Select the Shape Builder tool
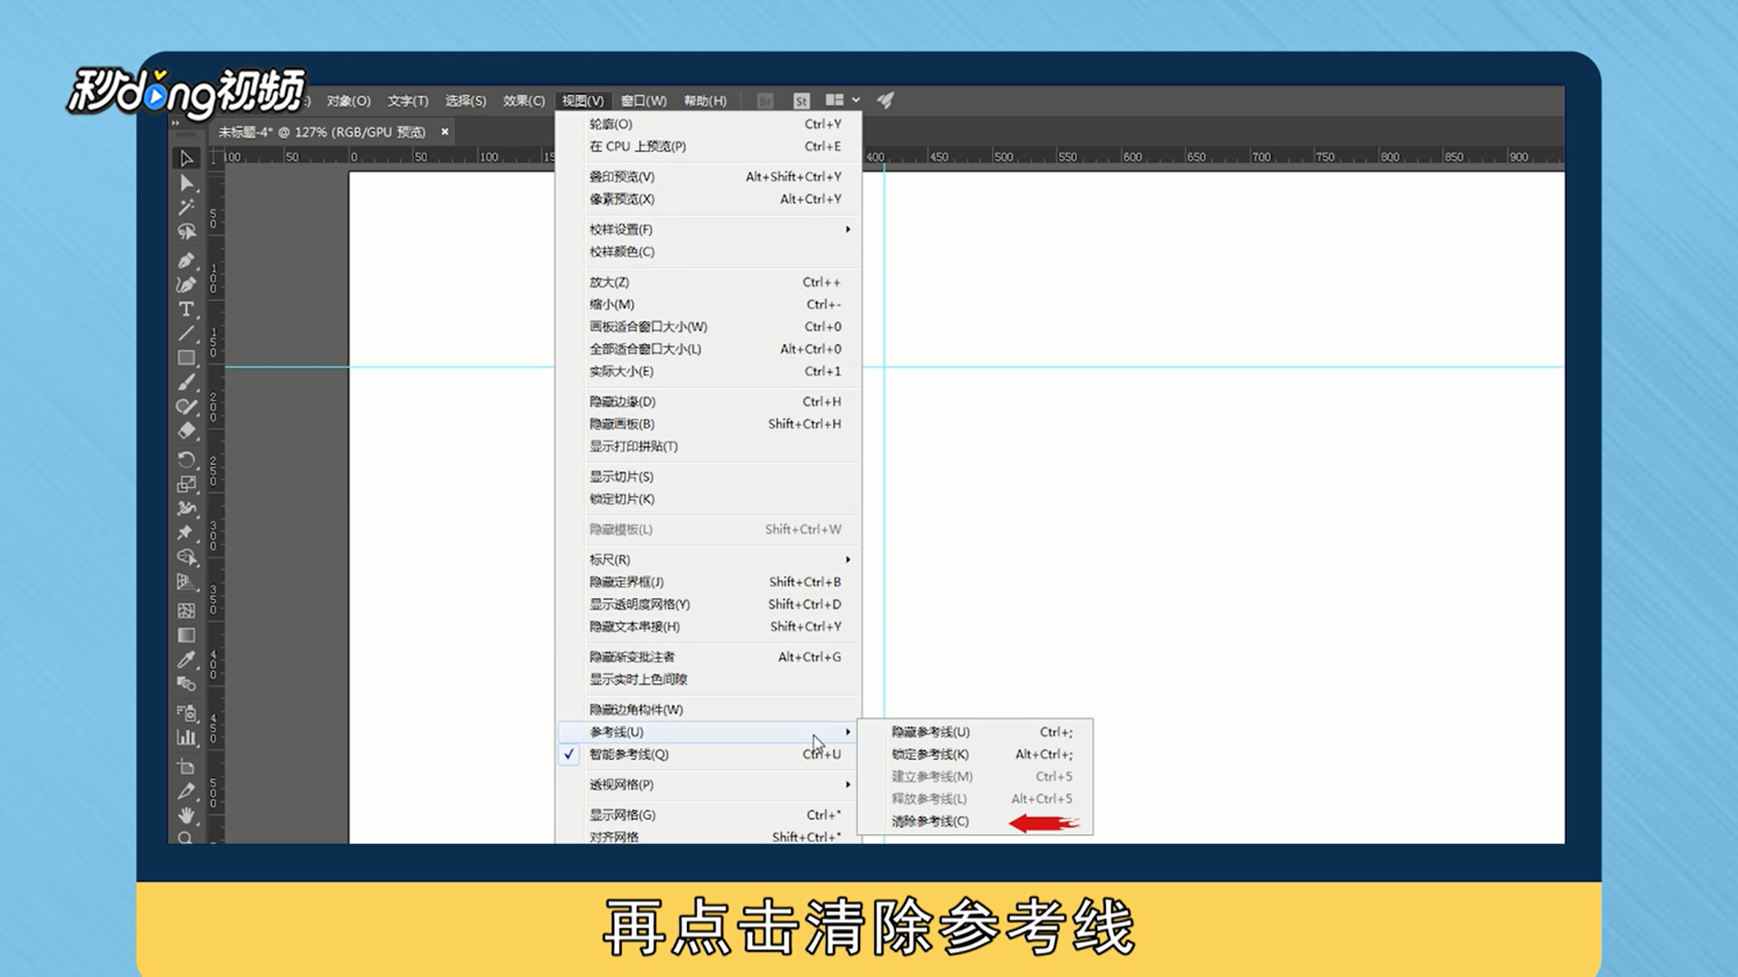1738x977 pixels. (x=186, y=557)
